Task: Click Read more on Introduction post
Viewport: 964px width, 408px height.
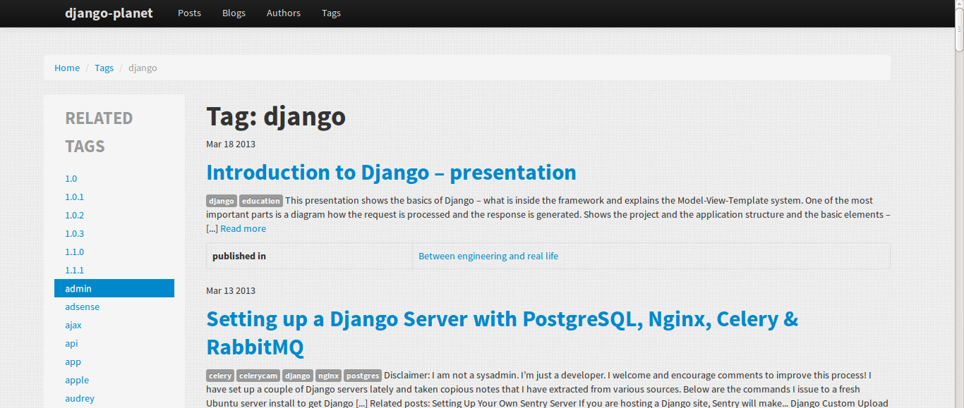Action: pyautogui.click(x=243, y=228)
